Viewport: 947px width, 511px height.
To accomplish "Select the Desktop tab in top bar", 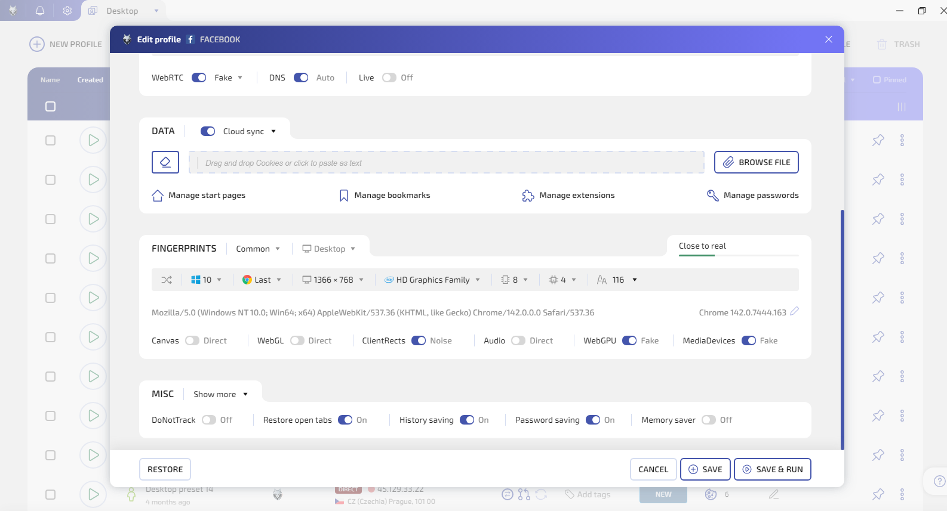I will (122, 11).
